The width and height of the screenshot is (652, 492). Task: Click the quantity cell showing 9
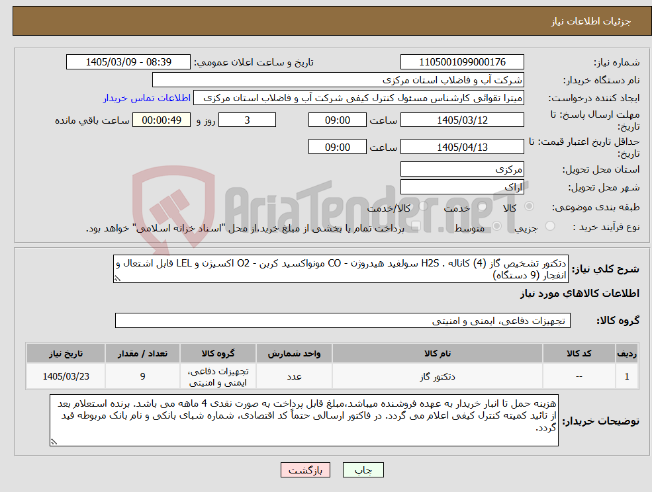(x=142, y=376)
